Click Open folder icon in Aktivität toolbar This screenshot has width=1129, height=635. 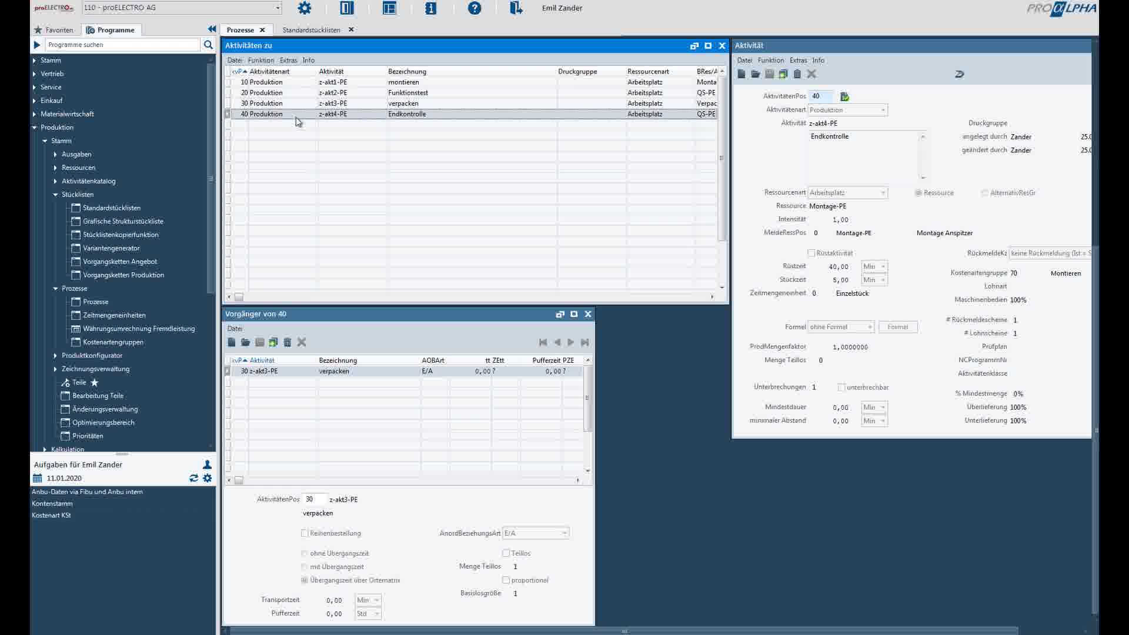(756, 74)
